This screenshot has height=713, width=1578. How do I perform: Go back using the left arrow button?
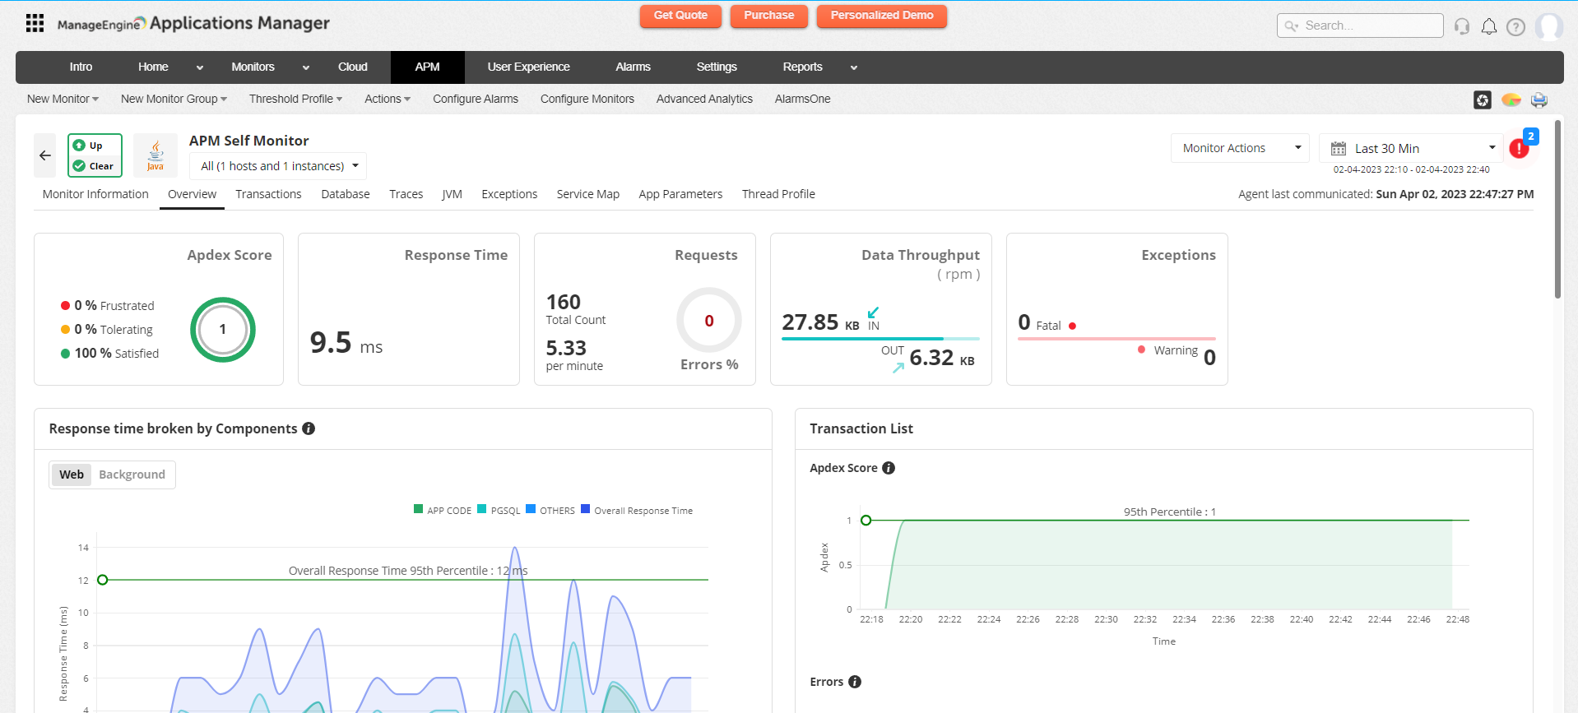tap(45, 155)
